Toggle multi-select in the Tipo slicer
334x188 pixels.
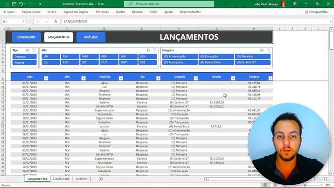click(28, 50)
